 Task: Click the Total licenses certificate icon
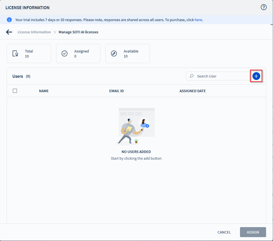pos(15,54)
